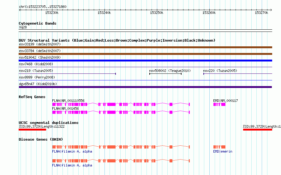Image resolution: width=281 pixels, height=175 pixels.
Task: Click the 153240k ruler position label
Action: click(x=104, y=13)
